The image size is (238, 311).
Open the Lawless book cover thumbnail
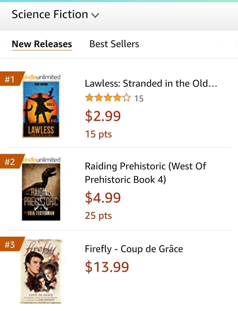(41, 106)
